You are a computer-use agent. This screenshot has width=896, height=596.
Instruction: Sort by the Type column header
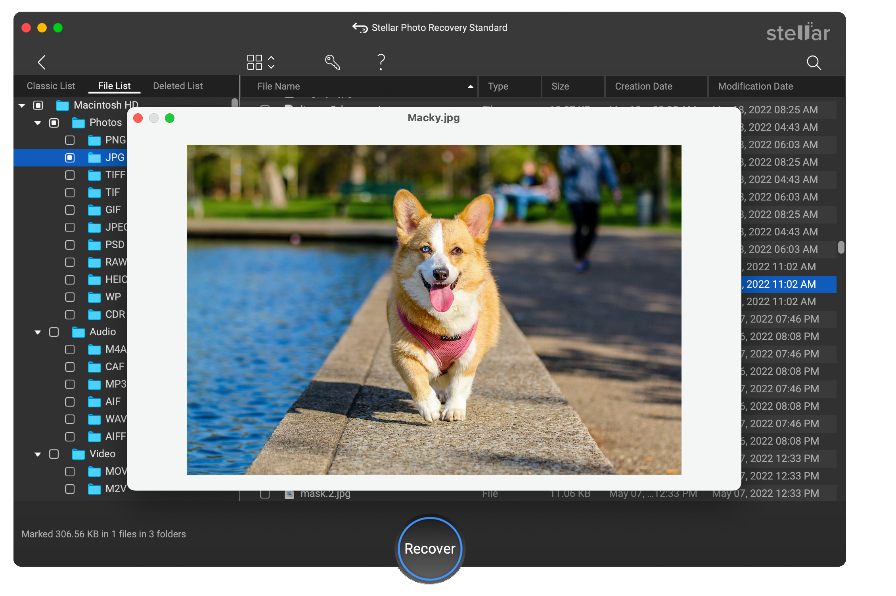click(x=510, y=86)
